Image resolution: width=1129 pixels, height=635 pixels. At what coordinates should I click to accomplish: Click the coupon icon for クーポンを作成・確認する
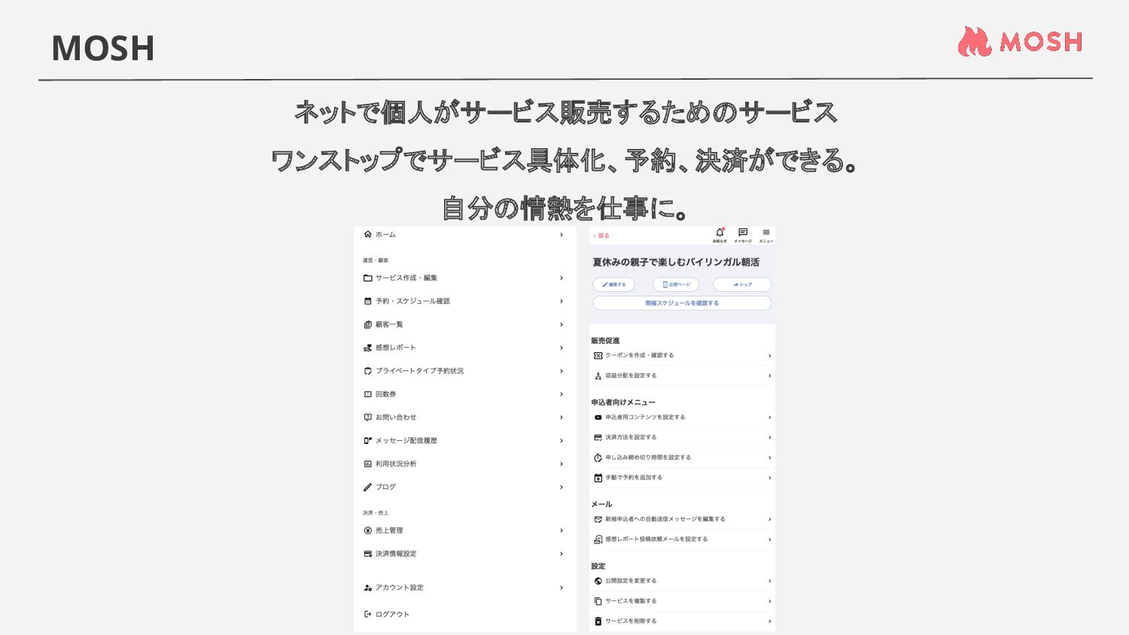598,355
